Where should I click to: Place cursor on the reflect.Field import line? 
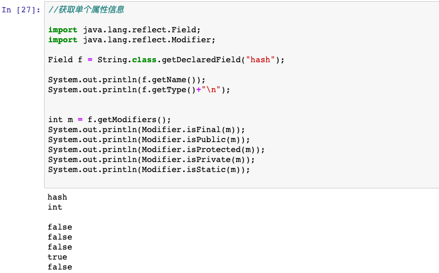pyautogui.click(x=124, y=30)
